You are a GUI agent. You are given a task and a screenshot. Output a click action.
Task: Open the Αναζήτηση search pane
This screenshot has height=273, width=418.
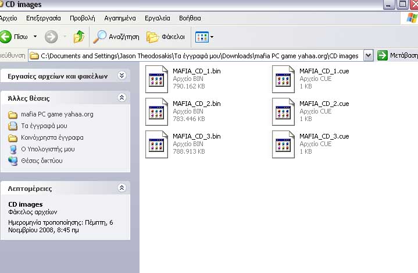117,37
